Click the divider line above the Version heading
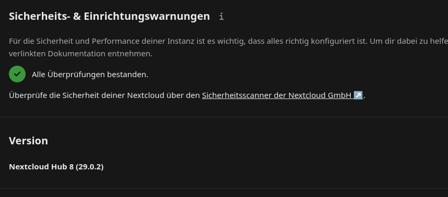This screenshot has height=197, width=448. point(224,117)
